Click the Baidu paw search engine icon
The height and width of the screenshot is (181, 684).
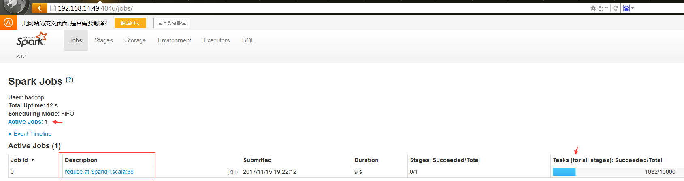(x=626, y=8)
